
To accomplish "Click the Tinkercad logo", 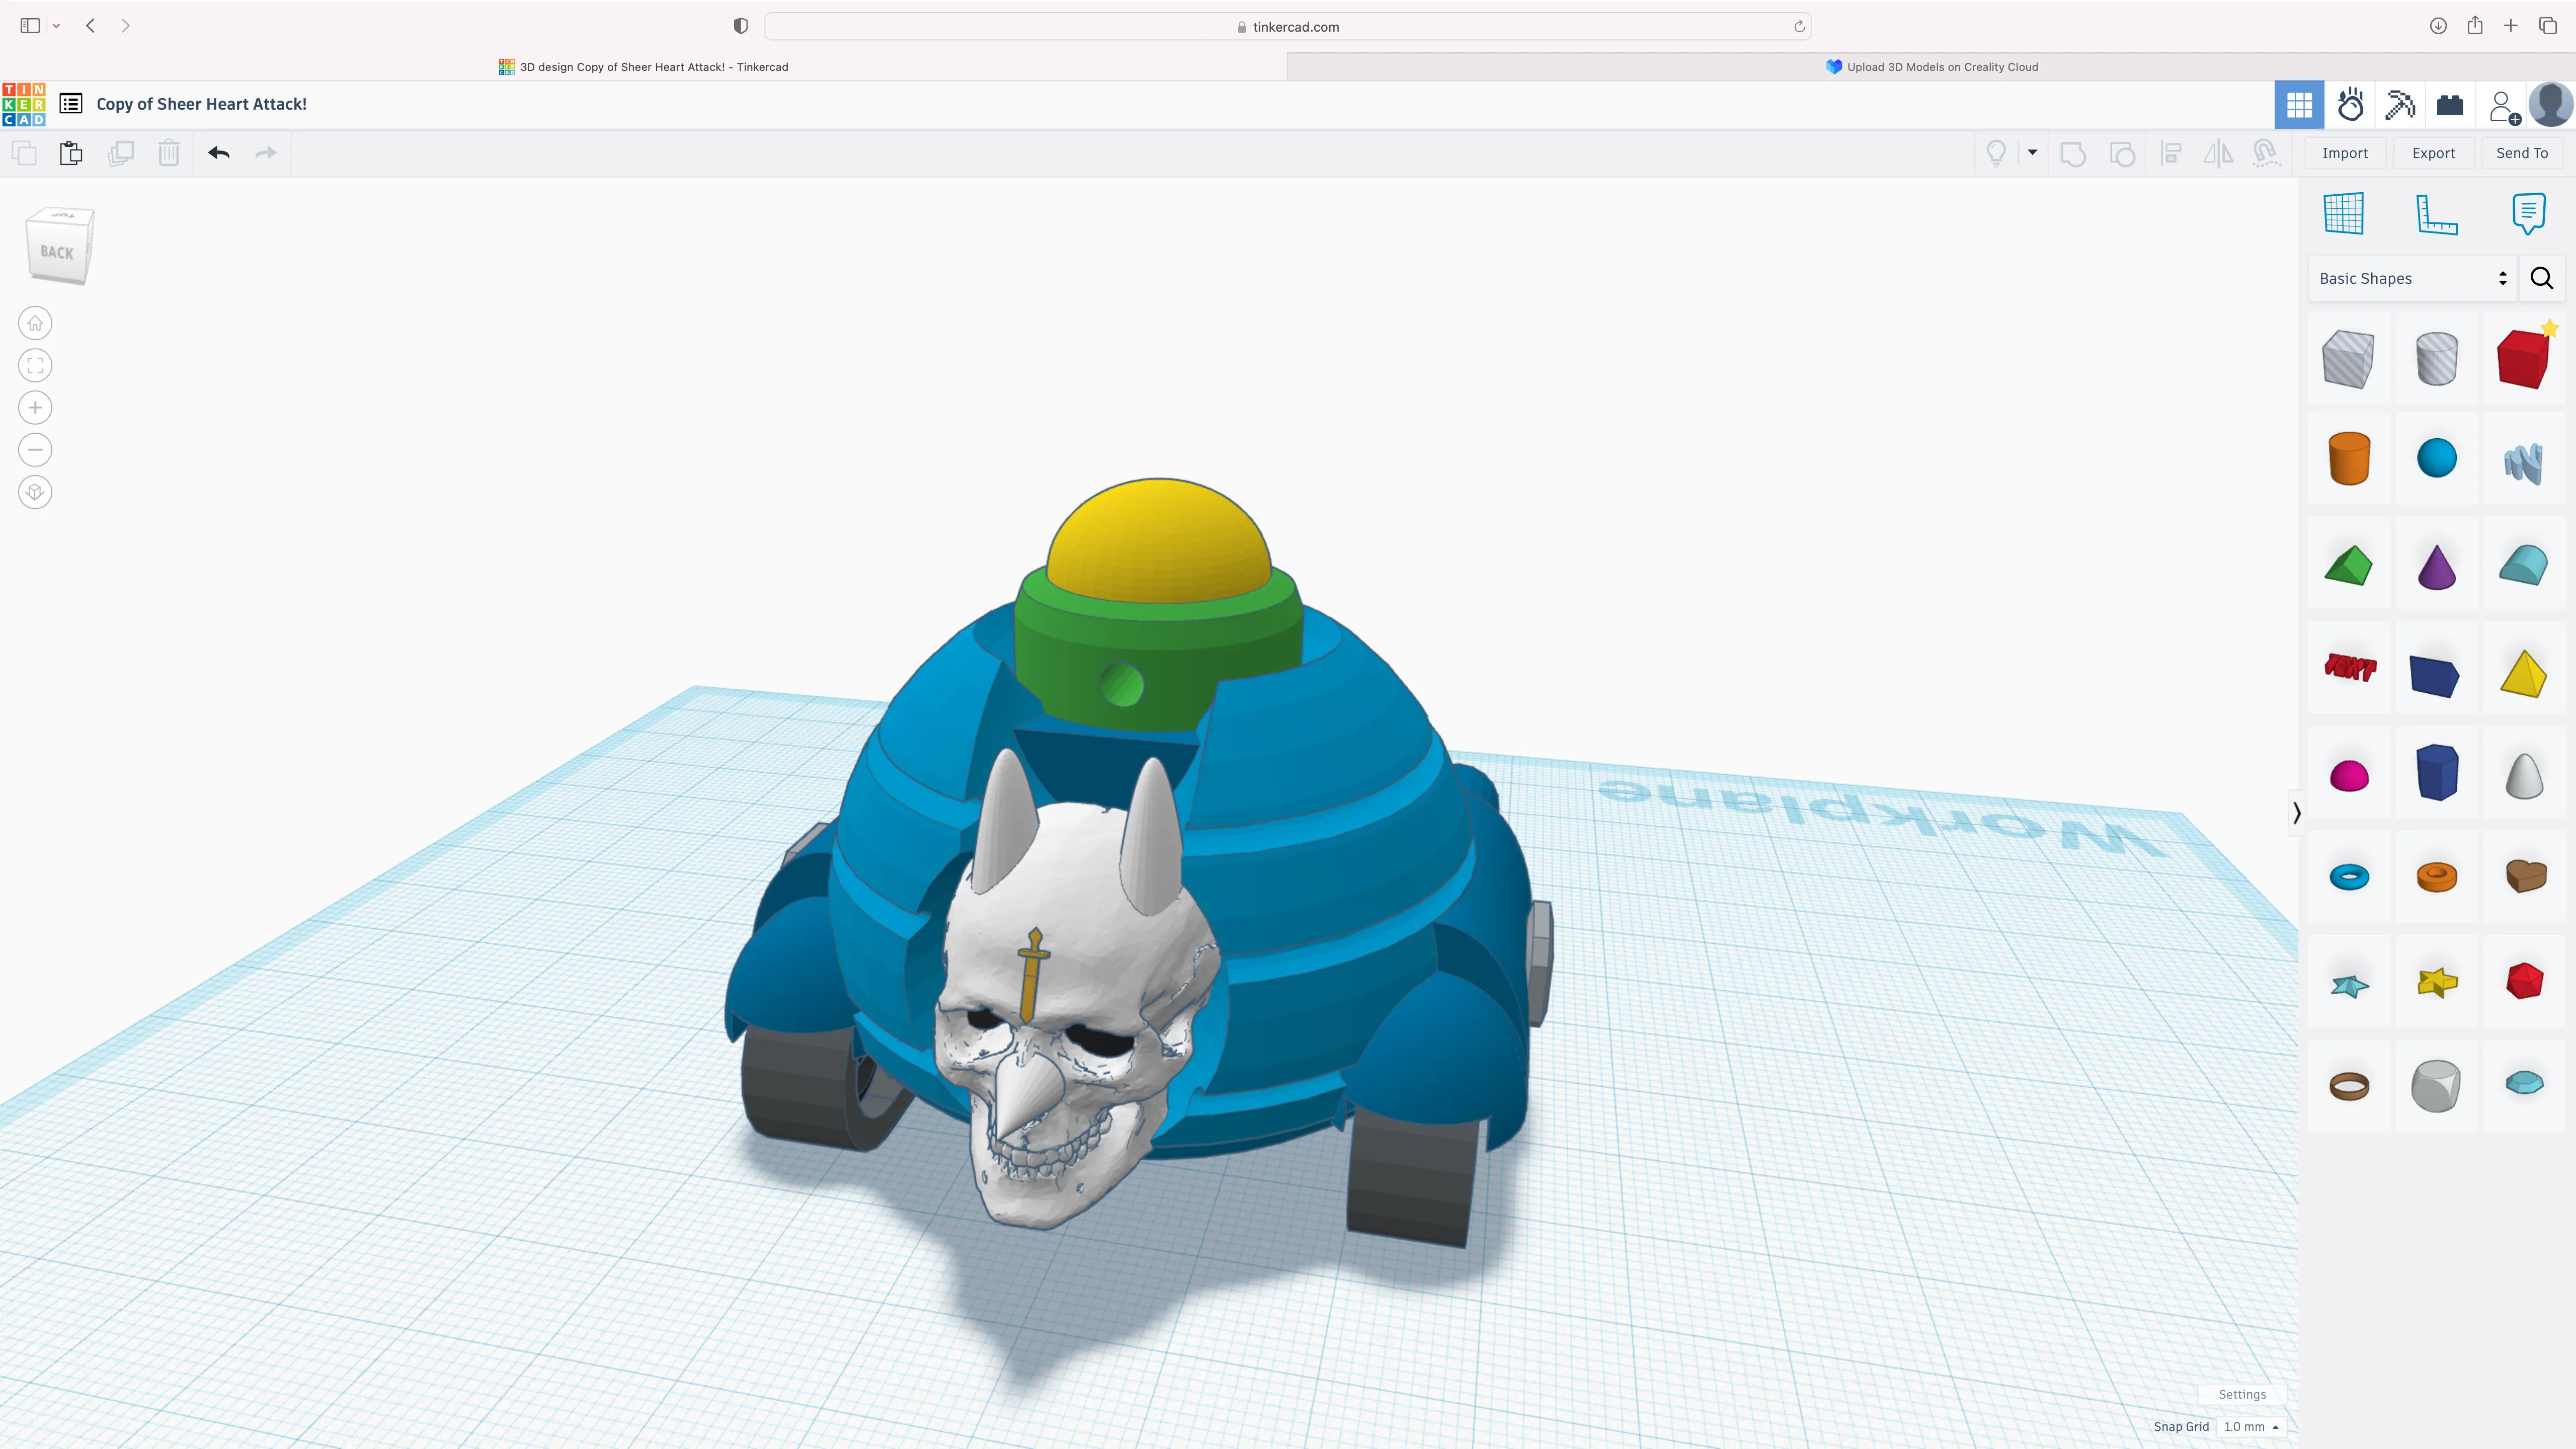I will pos(24,104).
